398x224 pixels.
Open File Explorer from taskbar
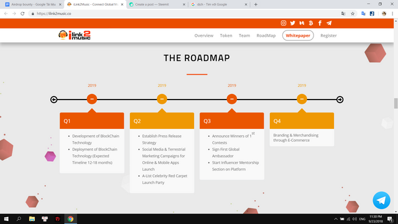click(x=32, y=219)
